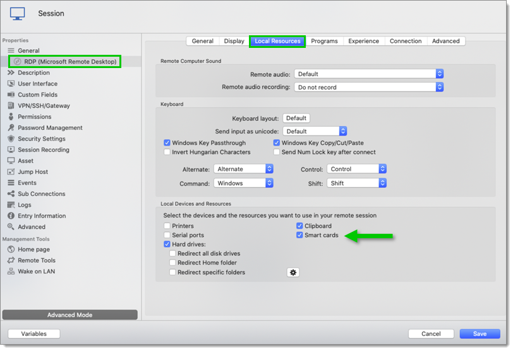Disable Windows Key Passthrough checkbox
513x351 pixels.
167,143
